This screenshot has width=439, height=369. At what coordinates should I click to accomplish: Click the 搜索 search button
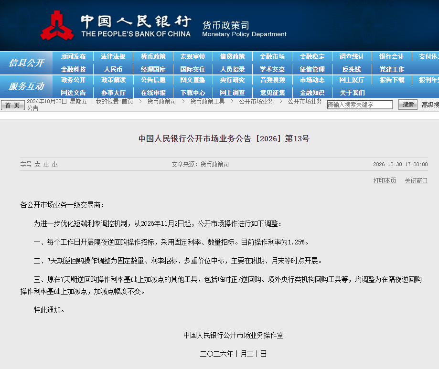click(408, 105)
